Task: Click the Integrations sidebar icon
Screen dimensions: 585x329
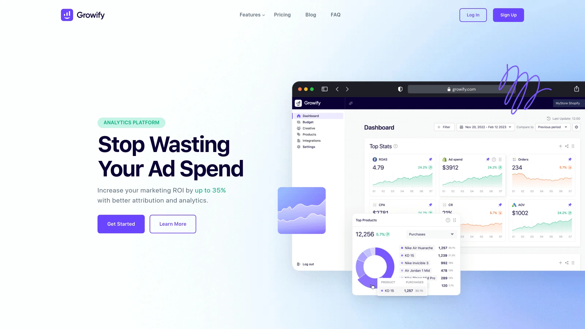Action: (299, 141)
